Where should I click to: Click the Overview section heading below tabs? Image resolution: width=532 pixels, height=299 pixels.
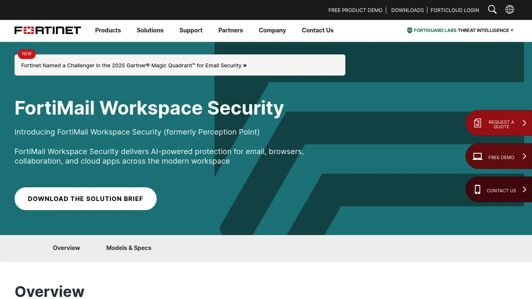(x=49, y=292)
